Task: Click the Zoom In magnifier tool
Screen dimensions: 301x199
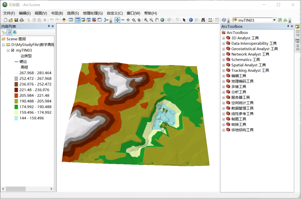Action: point(146,20)
